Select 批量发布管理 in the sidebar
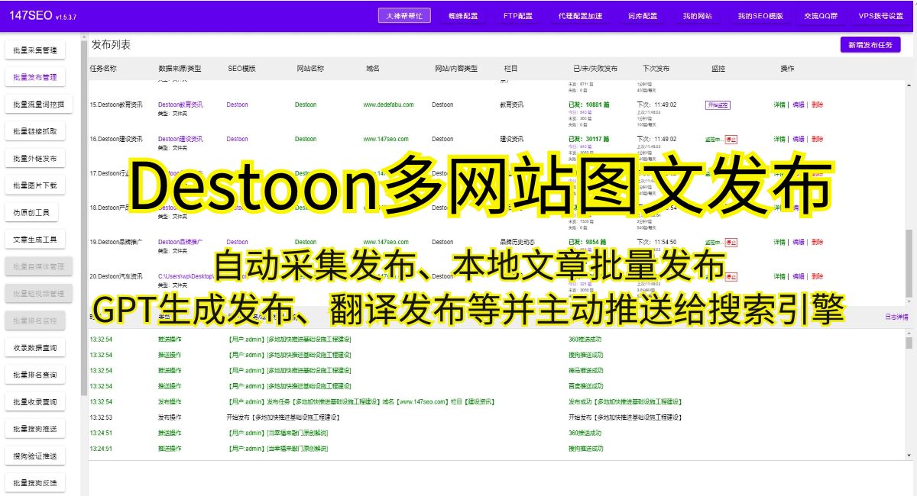Screen dimensions: 917x496 click(35, 77)
